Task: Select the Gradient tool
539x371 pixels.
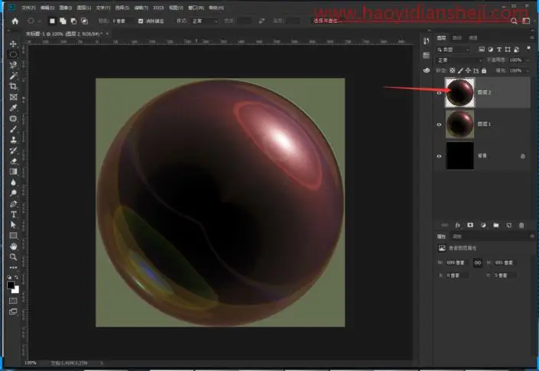Action: point(13,172)
